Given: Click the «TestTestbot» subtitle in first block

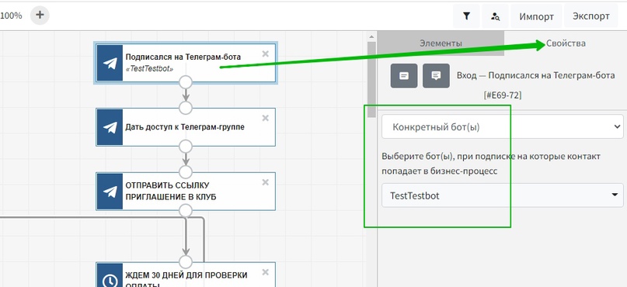Looking at the screenshot, I should [x=149, y=69].
